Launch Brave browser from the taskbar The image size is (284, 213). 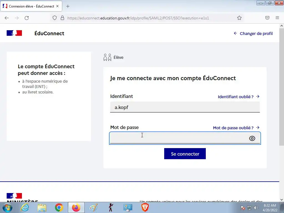click(145, 207)
